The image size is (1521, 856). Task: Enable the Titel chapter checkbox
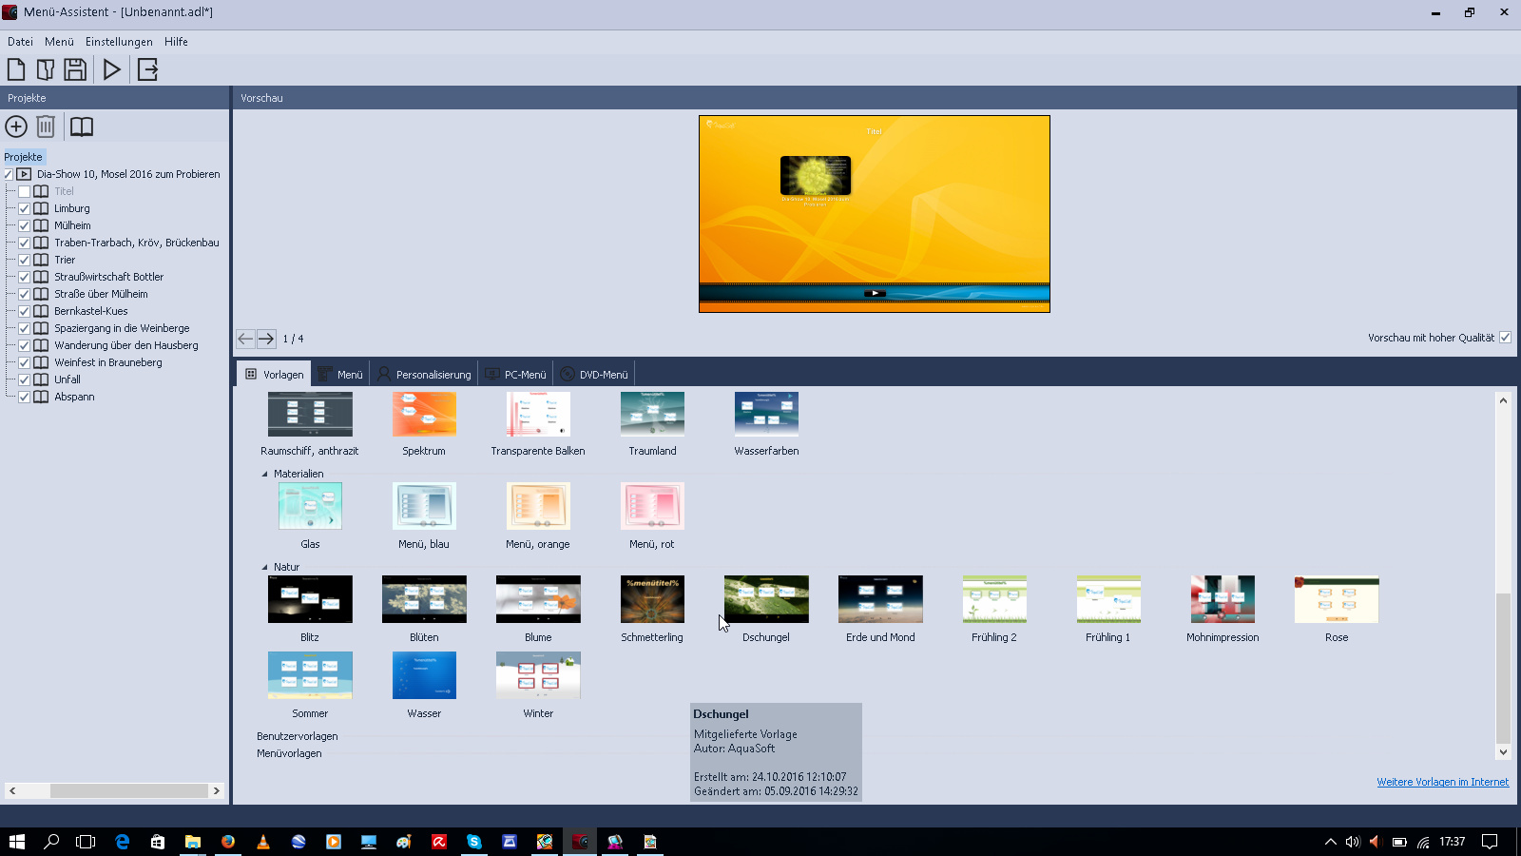pyautogui.click(x=25, y=191)
